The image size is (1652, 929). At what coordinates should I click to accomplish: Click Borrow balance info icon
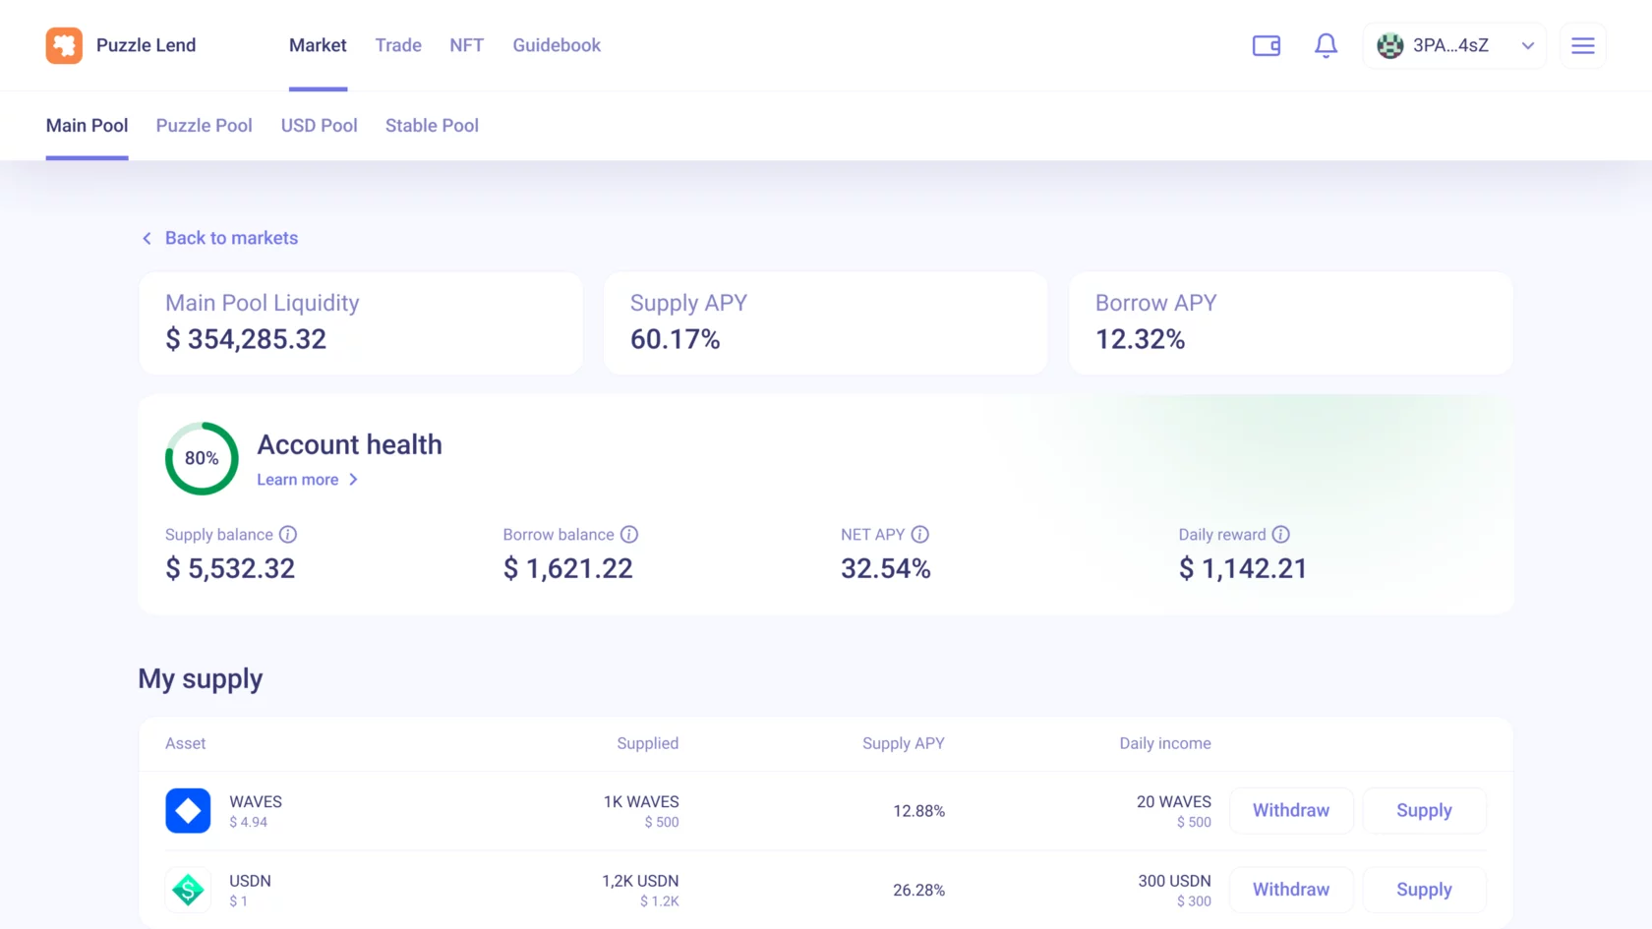(629, 535)
